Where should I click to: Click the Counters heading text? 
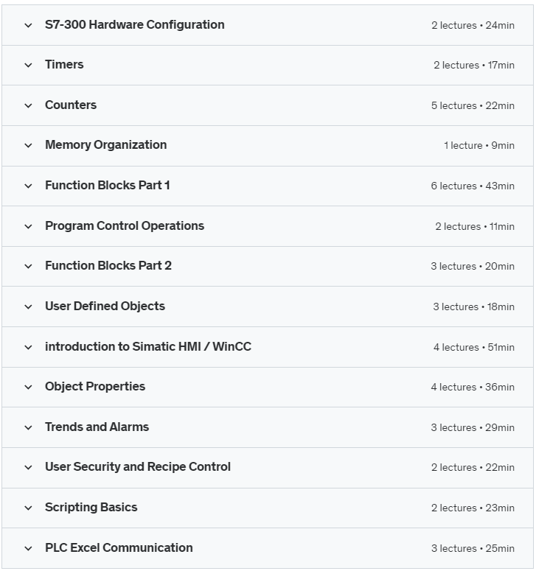(x=71, y=105)
